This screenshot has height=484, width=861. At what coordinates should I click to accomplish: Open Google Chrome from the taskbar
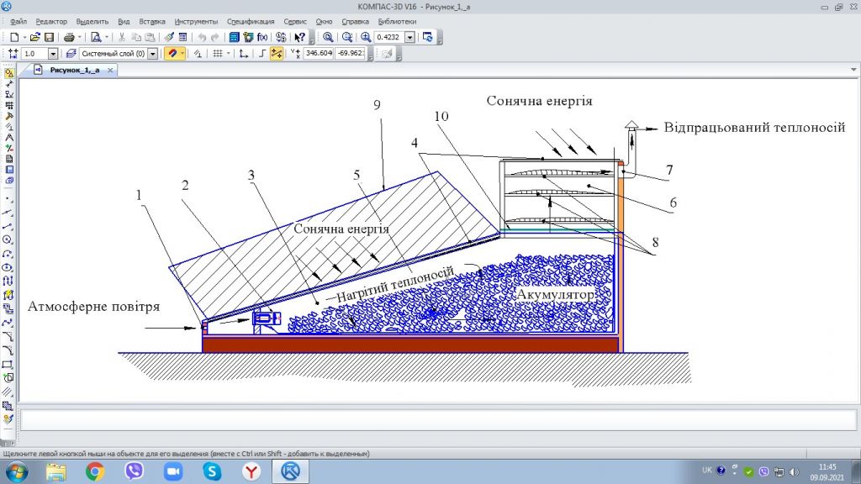pos(95,471)
